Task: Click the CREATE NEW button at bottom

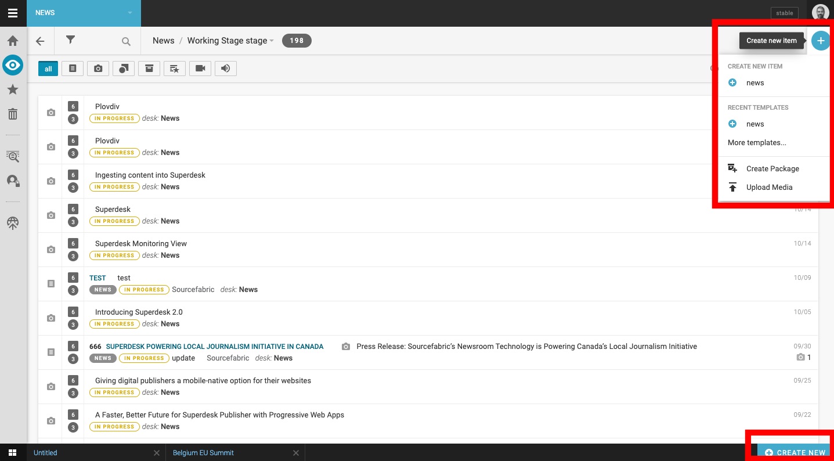Action: (x=795, y=453)
